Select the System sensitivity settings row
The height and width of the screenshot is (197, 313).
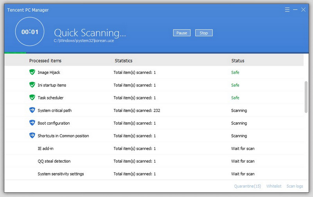click(154, 174)
